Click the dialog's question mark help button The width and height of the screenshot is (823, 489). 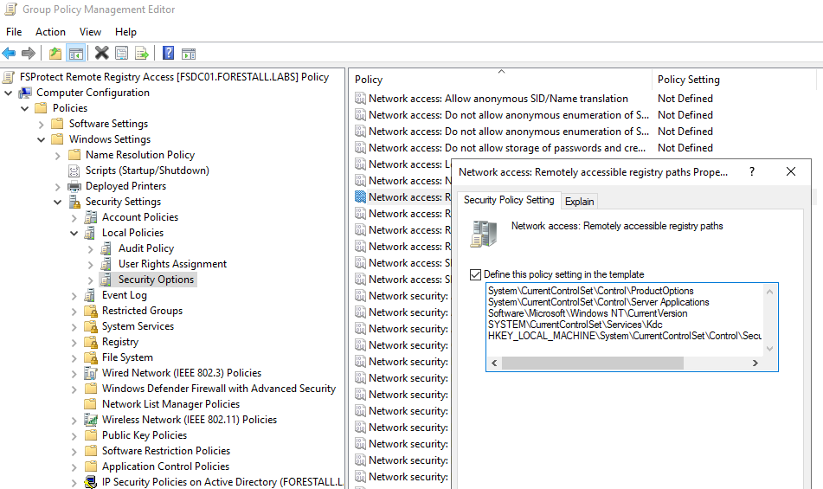click(x=751, y=172)
